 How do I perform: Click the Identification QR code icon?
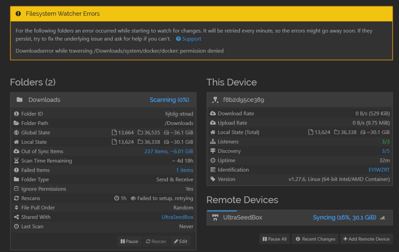[213, 170]
